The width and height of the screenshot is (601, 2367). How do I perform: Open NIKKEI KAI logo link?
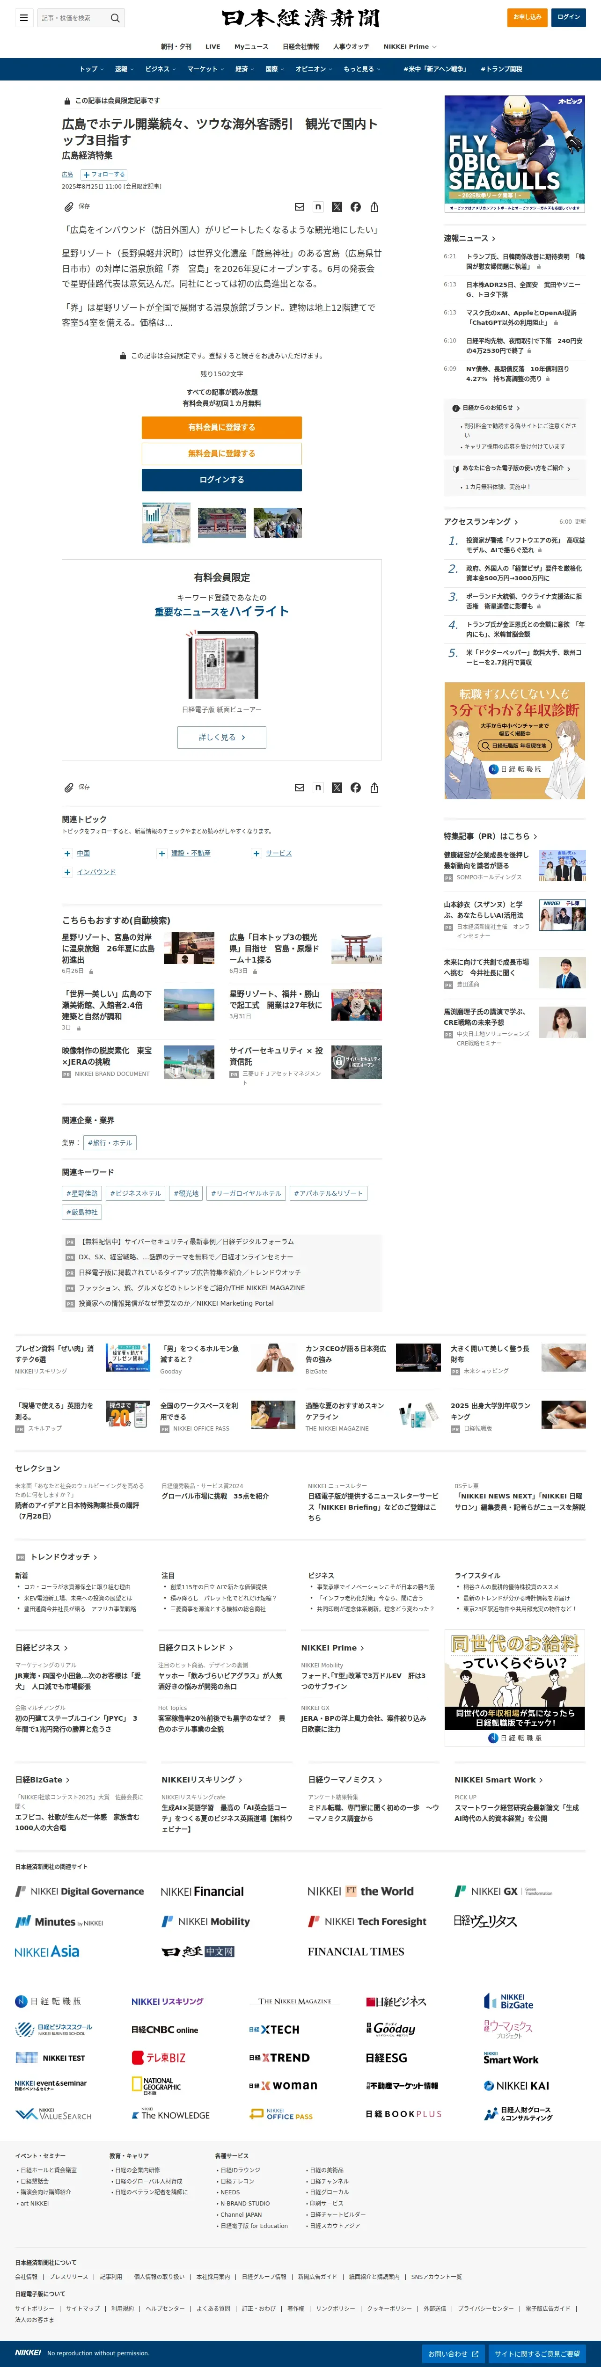(516, 2085)
